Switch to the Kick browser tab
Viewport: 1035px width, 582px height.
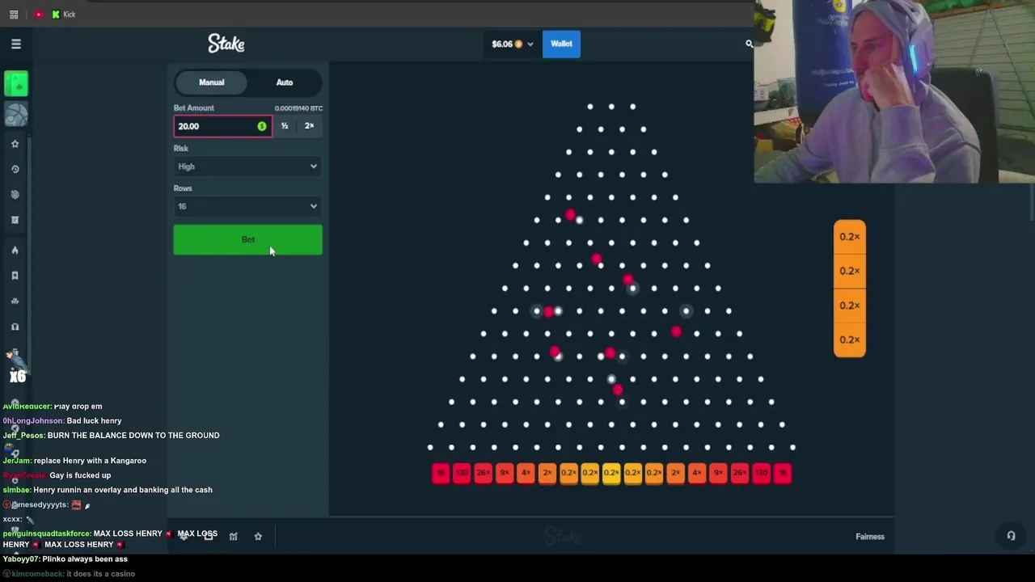coord(64,15)
